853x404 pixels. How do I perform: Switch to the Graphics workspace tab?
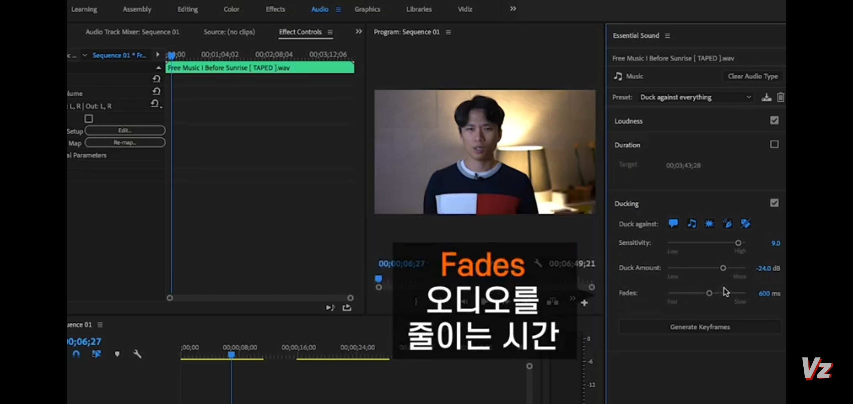(x=367, y=9)
